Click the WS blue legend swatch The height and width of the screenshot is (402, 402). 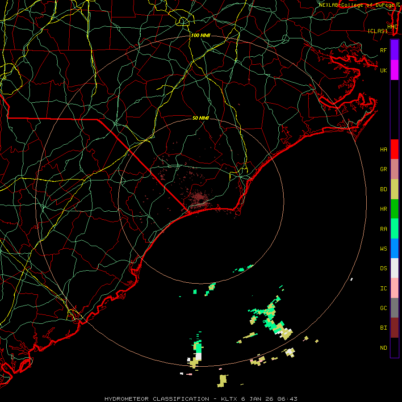[394, 248]
